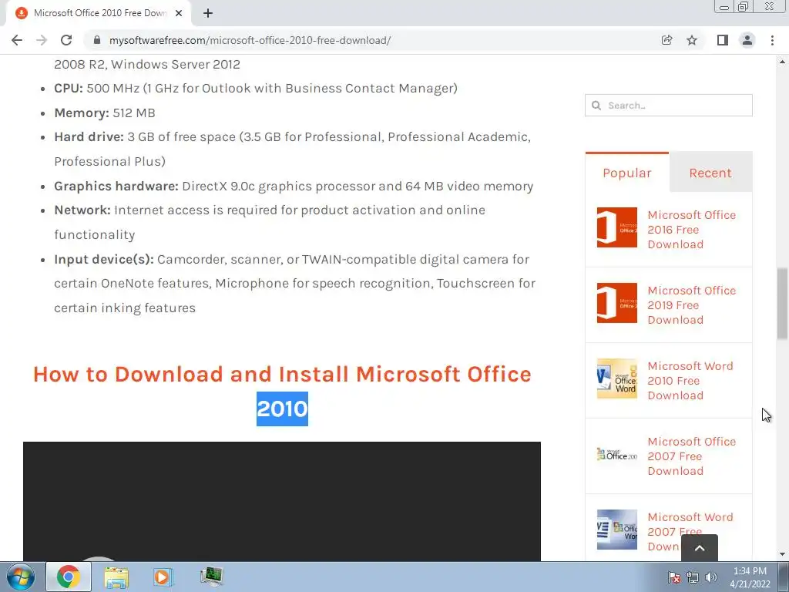Image resolution: width=789 pixels, height=592 pixels.
Task: Click the network tray icon
Action: pyautogui.click(x=693, y=577)
